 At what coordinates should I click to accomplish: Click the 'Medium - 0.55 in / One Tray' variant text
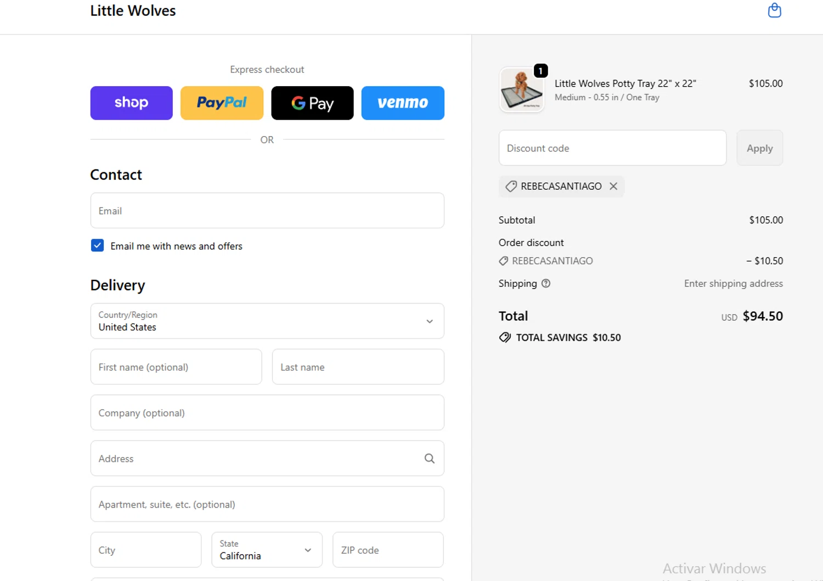[607, 97]
